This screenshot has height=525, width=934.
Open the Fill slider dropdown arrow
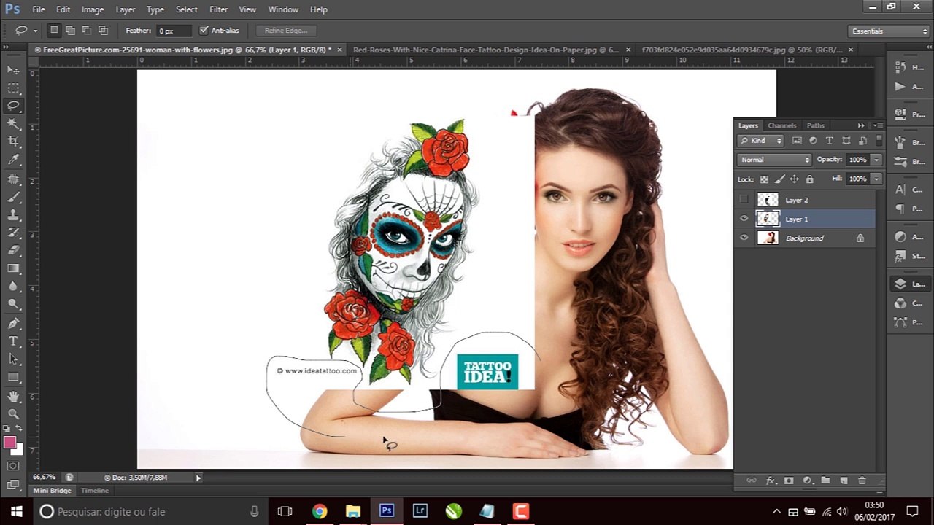[x=876, y=179]
